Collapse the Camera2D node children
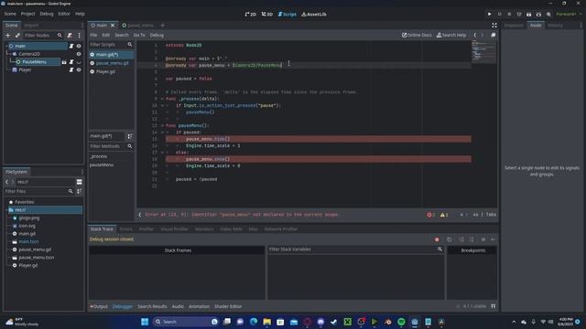 pyautogui.click(x=10, y=54)
